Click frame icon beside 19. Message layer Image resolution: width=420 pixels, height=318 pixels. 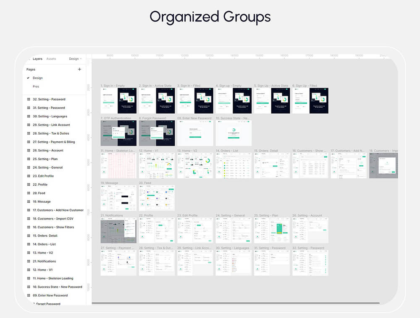29,201
